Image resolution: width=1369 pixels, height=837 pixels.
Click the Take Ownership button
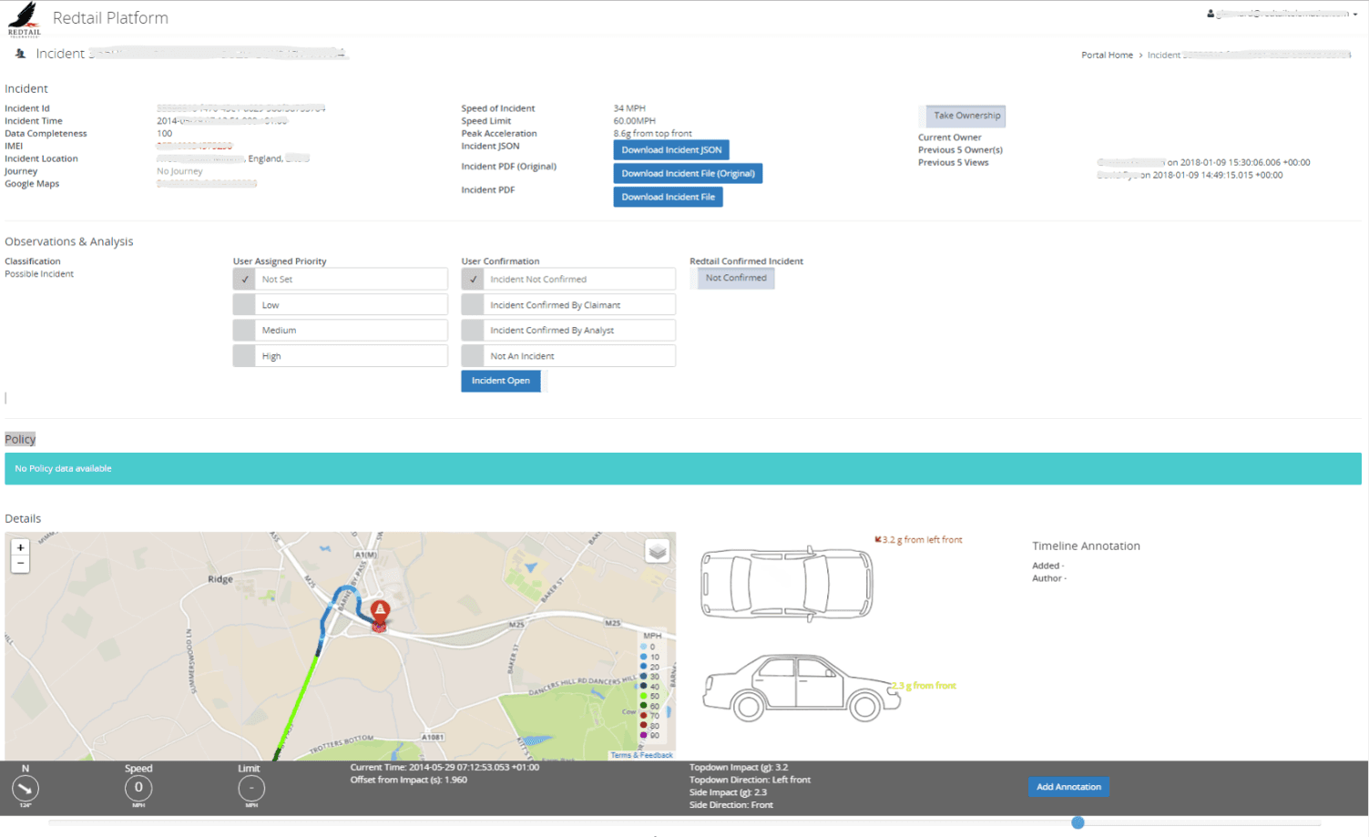click(x=963, y=116)
